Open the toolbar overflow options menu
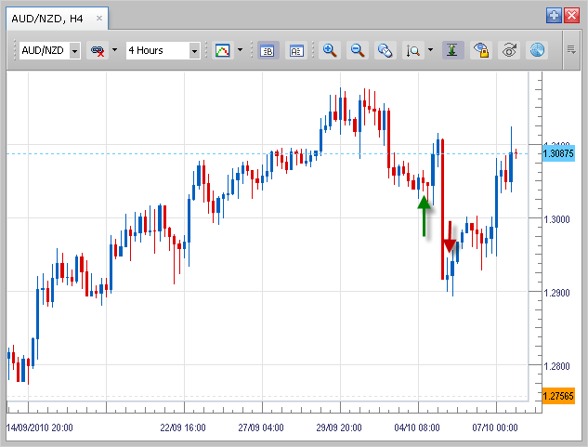Viewport: 588px width, 447px height. [x=571, y=49]
